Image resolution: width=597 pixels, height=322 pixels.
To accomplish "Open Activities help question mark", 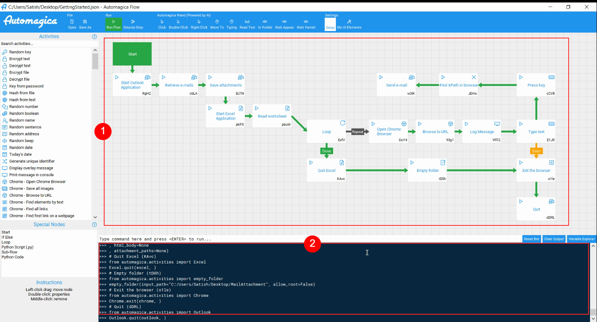I will 94,36.
